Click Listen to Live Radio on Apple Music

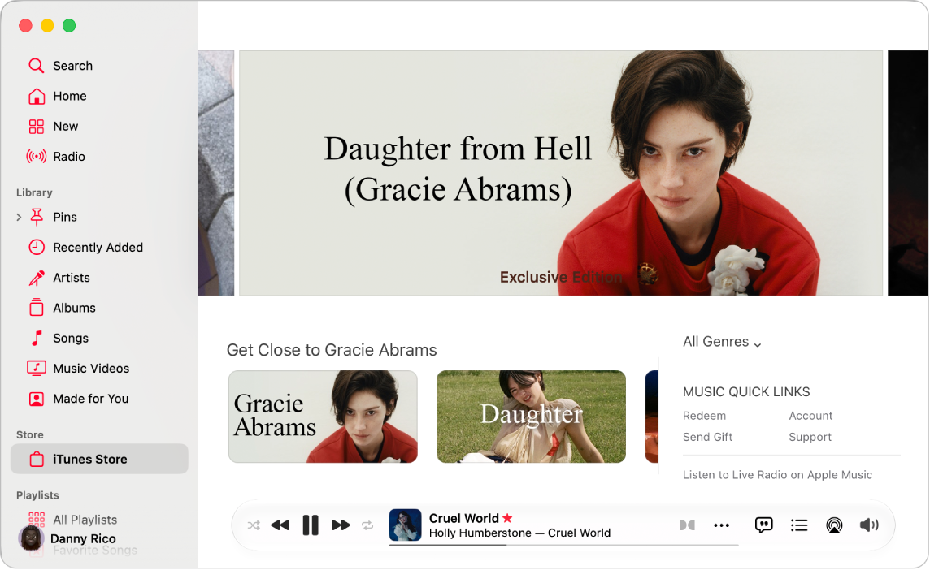(777, 475)
